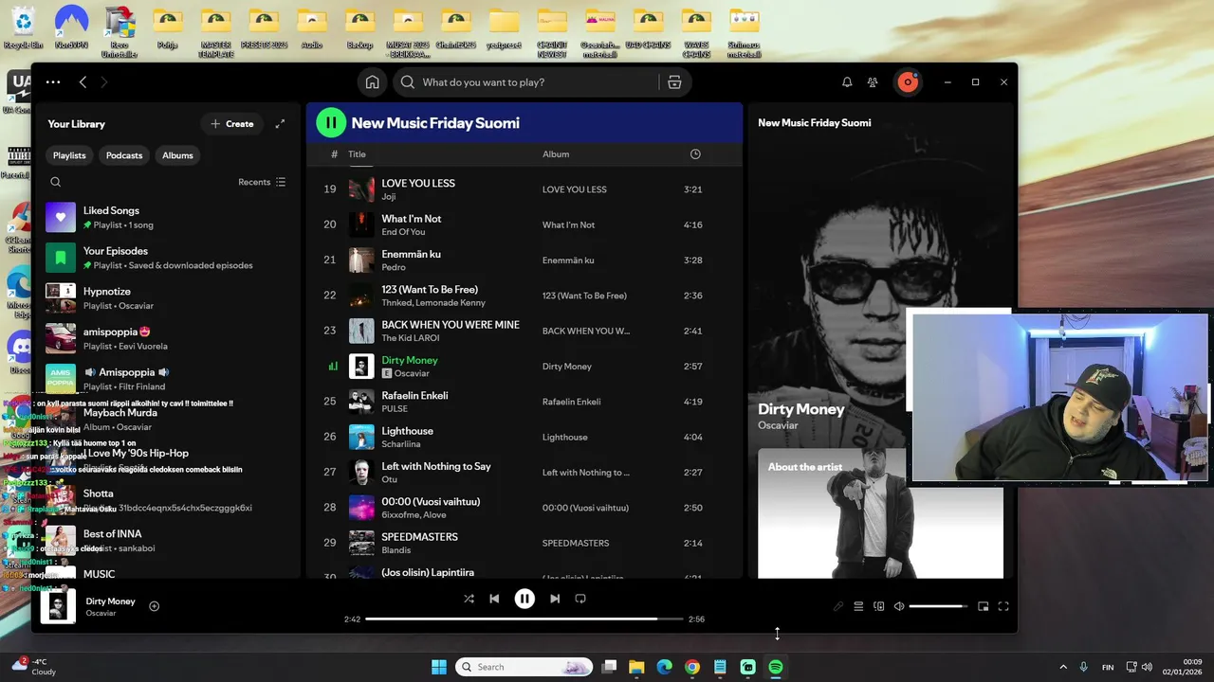Click the Browse icon in search bar
1214x682 pixels.
pos(674,82)
